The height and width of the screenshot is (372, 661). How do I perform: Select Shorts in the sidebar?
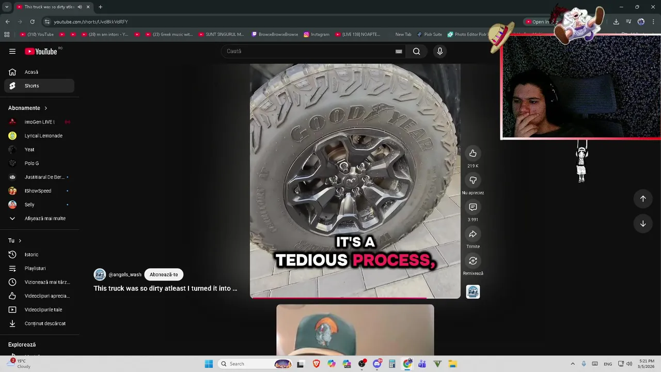point(39,86)
